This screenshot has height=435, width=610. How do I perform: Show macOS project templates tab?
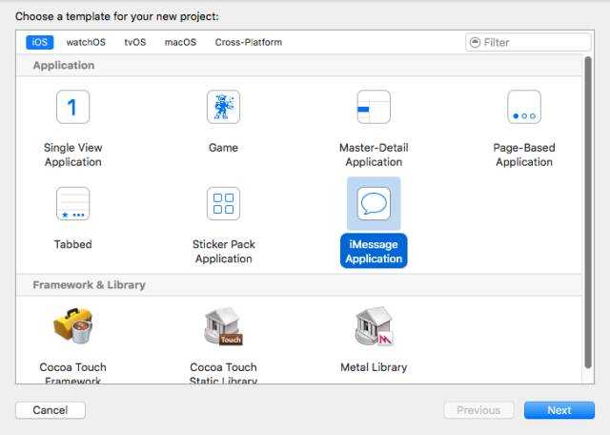[180, 42]
